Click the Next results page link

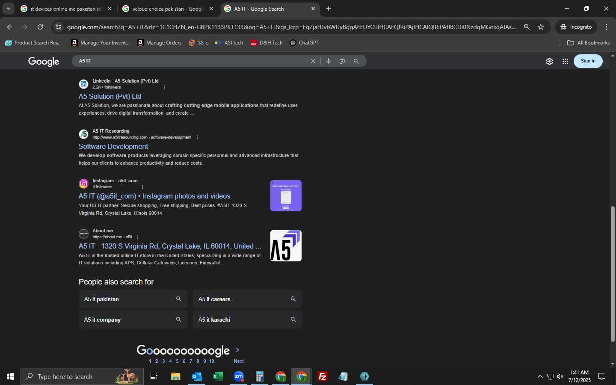pyautogui.click(x=239, y=361)
